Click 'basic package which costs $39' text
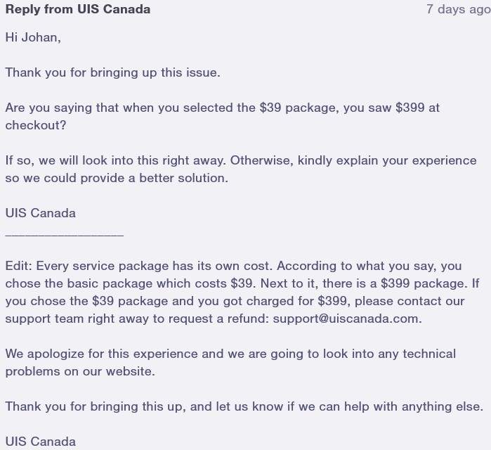491x450 pixels. pos(159,283)
